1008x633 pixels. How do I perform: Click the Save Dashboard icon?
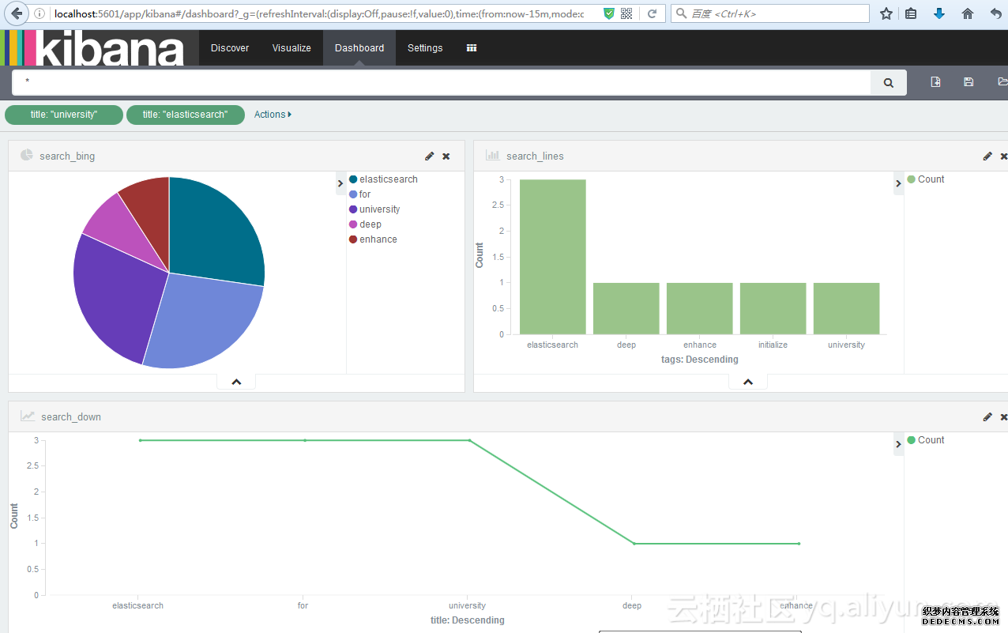point(969,82)
